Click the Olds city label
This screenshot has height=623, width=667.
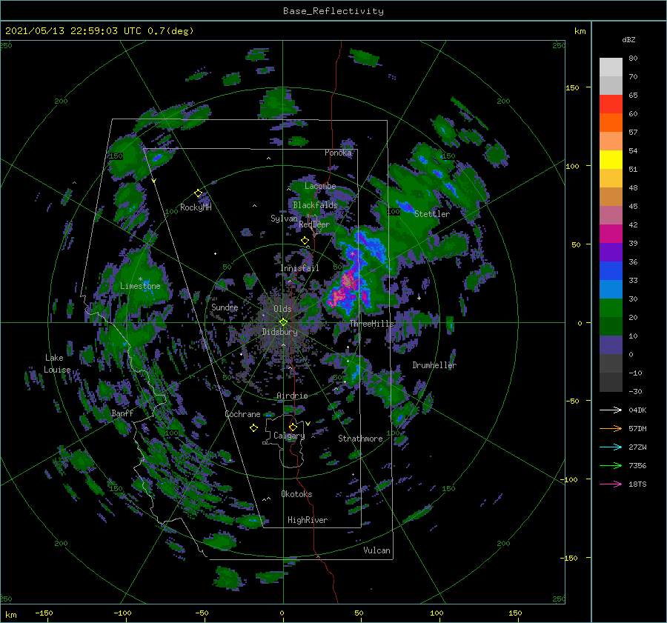(x=282, y=309)
